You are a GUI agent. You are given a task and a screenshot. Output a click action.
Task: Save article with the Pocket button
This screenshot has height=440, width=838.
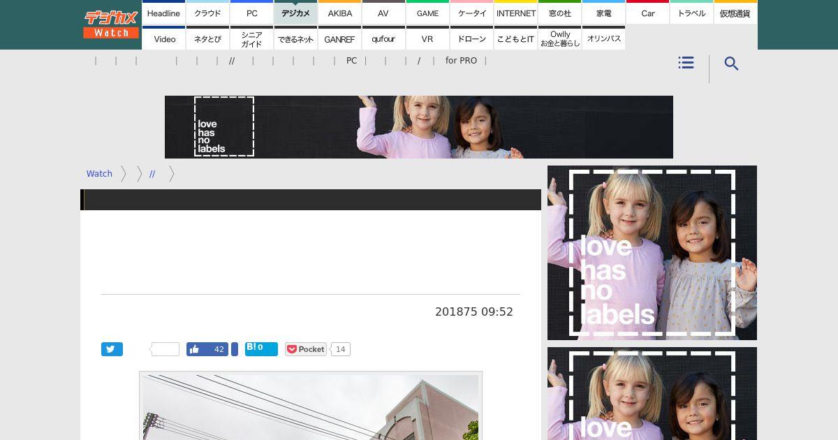click(x=305, y=349)
